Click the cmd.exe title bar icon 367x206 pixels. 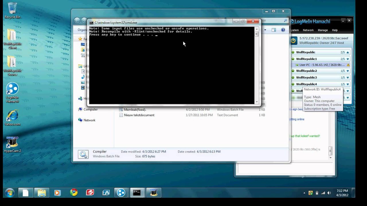(91, 23)
